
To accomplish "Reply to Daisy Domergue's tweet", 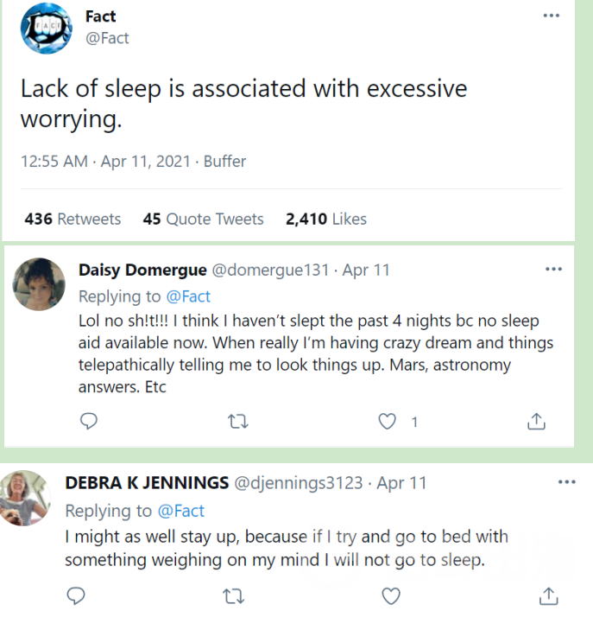I will (89, 421).
